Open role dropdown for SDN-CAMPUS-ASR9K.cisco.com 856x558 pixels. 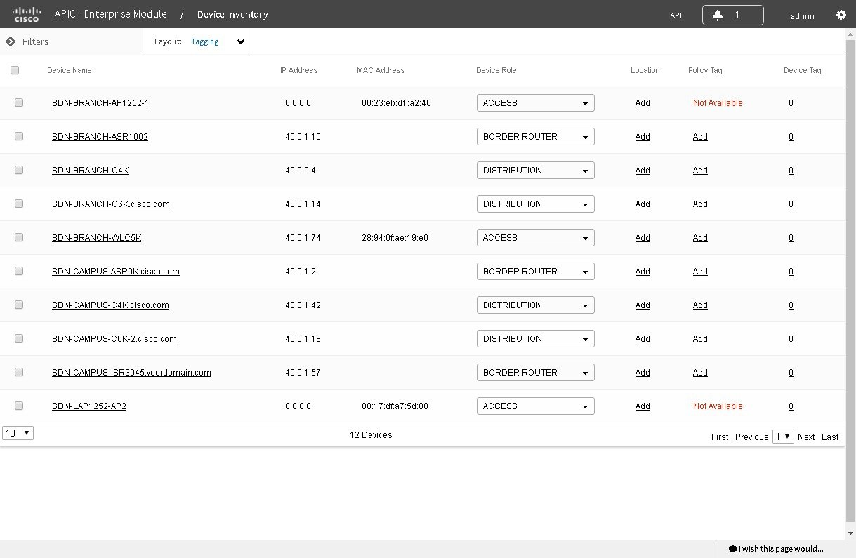pyautogui.click(x=535, y=272)
